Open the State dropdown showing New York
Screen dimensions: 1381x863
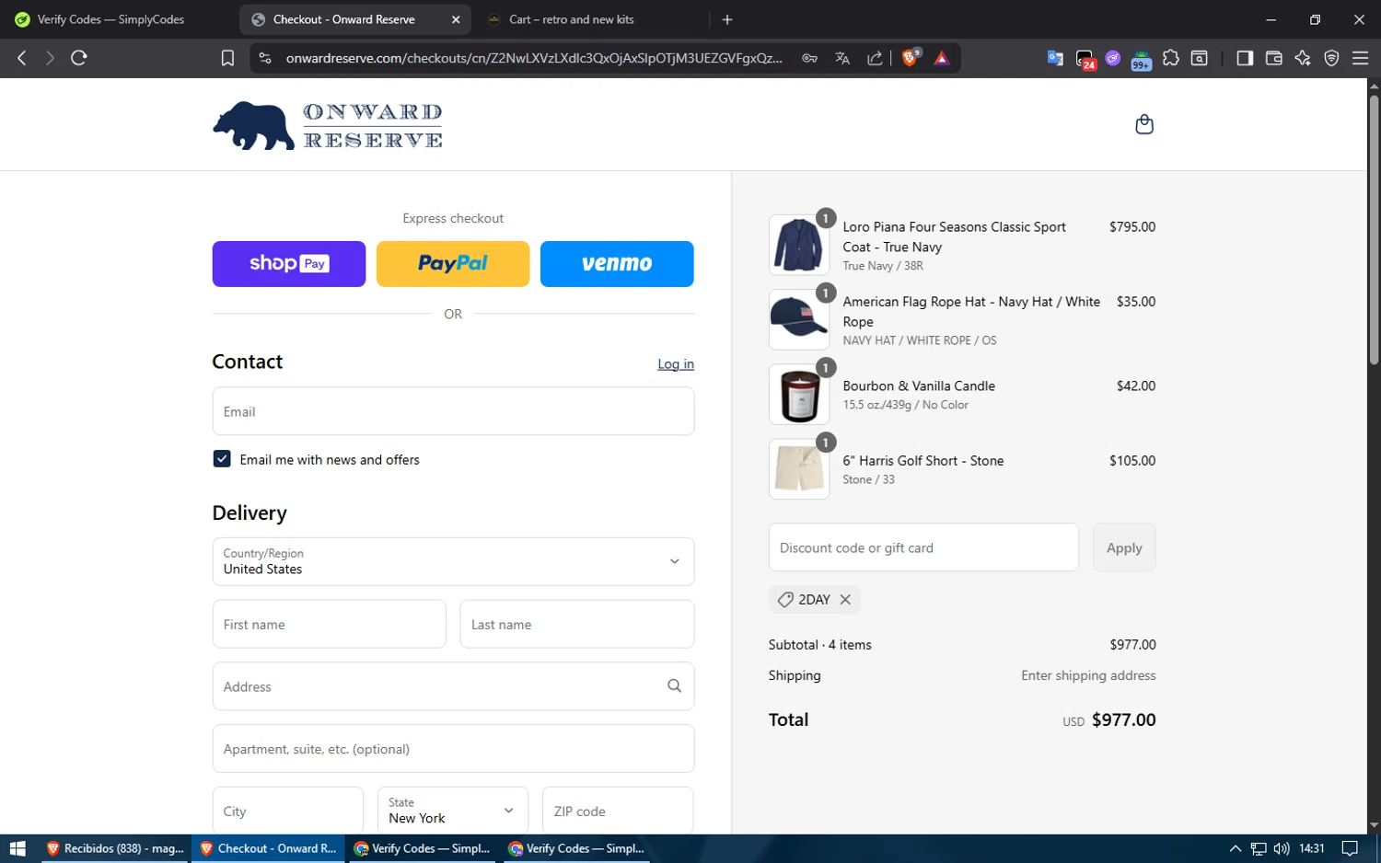tap(453, 811)
